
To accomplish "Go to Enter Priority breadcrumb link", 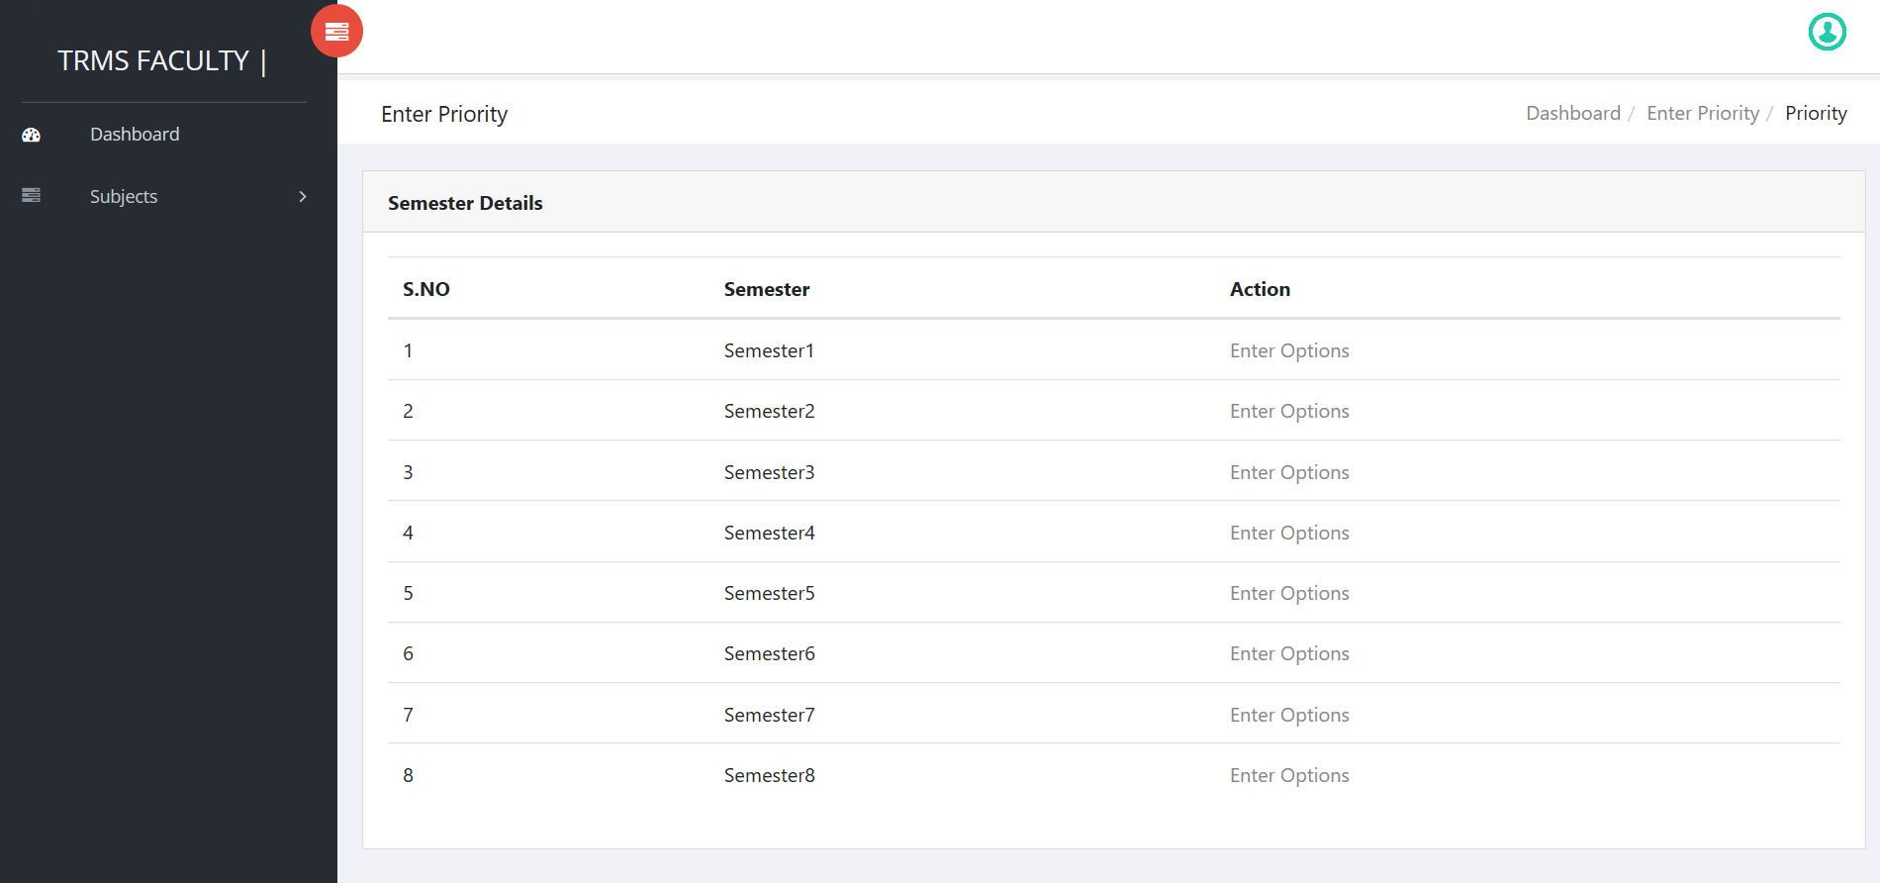I will [1703, 113].
